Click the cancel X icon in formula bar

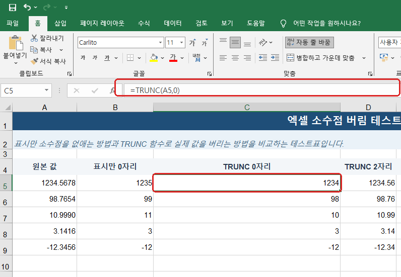click(77, 90)
